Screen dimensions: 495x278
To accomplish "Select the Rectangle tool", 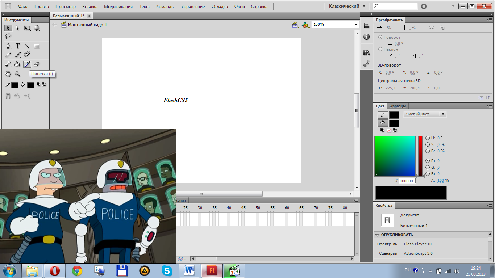I will pos(37,46).
